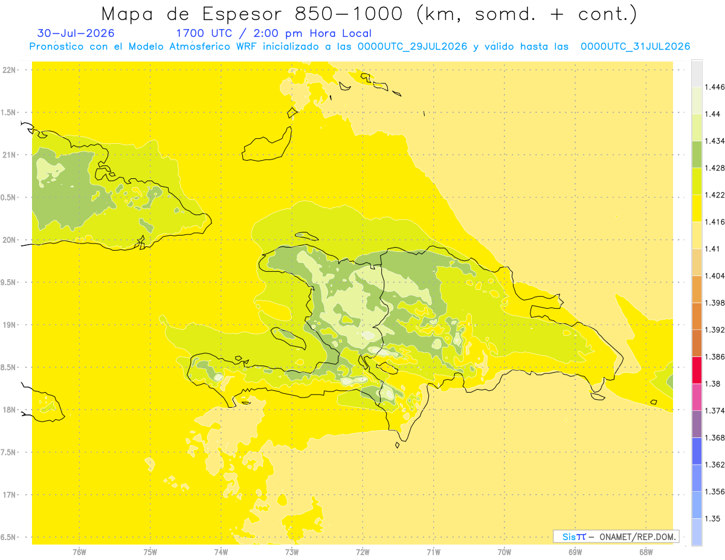Click the orange band between 1.398 and 1.404
Image resolution: width=725 pixels, height=560 pixels.
tap(697, 289)
